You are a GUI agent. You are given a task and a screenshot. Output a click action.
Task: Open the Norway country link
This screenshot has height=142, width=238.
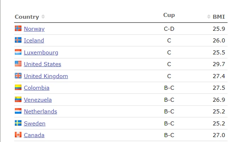tap(34, 29)
